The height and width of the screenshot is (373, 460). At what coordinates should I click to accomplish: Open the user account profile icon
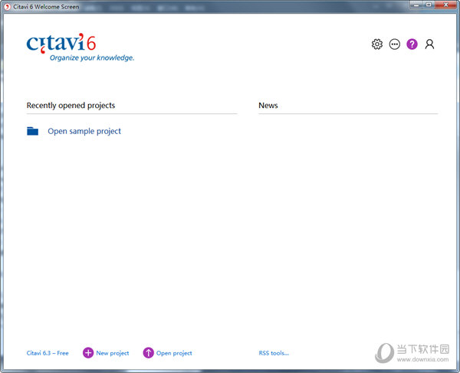[429, 44]
